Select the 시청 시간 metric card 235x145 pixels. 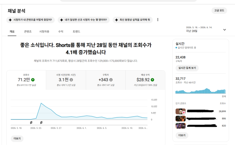[x=66, y=80]
